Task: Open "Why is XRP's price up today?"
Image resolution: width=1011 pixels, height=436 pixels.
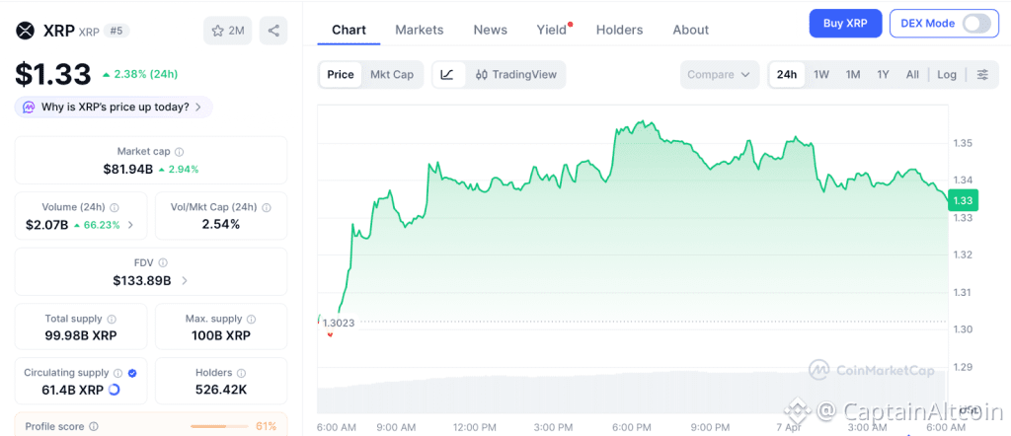Action: pyautogui.click(x=114, y=107)
